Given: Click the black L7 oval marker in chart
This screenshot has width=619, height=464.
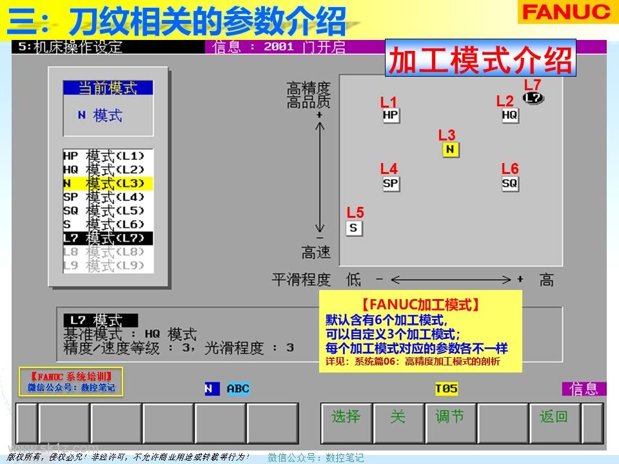Looking at the screenshot, I should coord(533,97).
